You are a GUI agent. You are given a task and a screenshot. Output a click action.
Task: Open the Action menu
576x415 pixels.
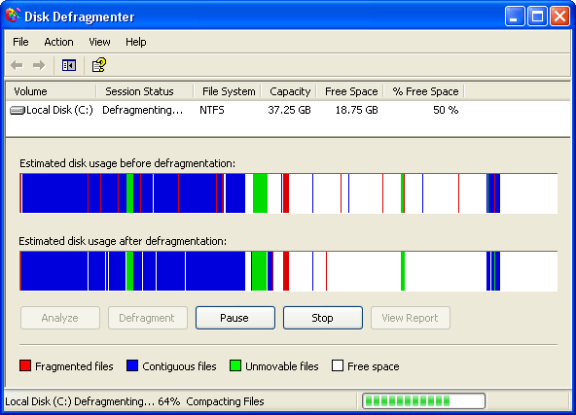pyautogui.click(x=58, y=42)
